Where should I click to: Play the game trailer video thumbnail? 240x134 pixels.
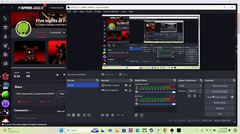click(x=30, y=52)
